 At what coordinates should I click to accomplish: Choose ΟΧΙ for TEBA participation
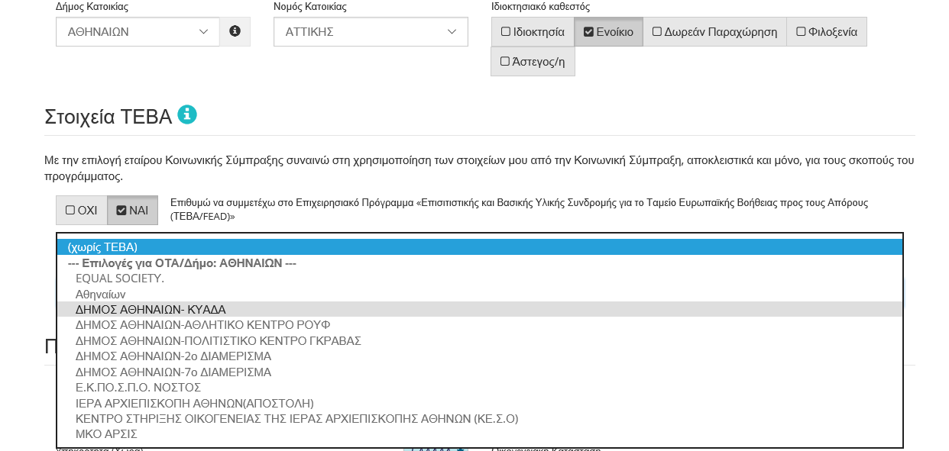(x=81, y=210)
